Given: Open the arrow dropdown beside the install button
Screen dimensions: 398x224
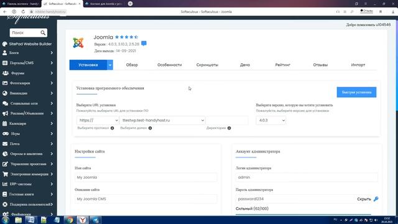Looking at the screenshot, I should 110,65.
